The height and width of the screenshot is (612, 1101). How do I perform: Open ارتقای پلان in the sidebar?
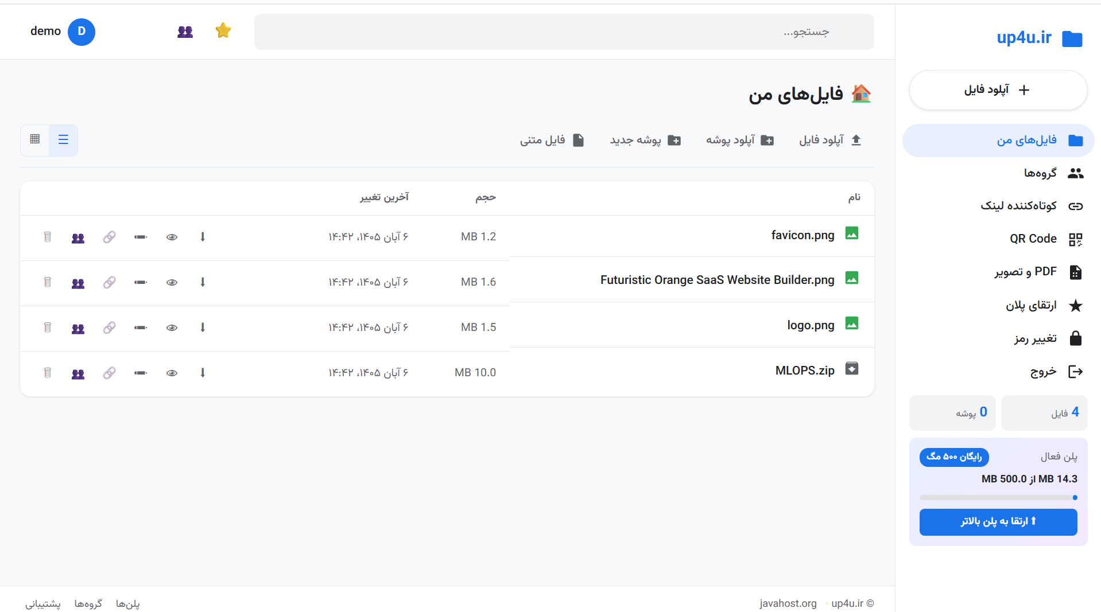(x=998, y=305)
